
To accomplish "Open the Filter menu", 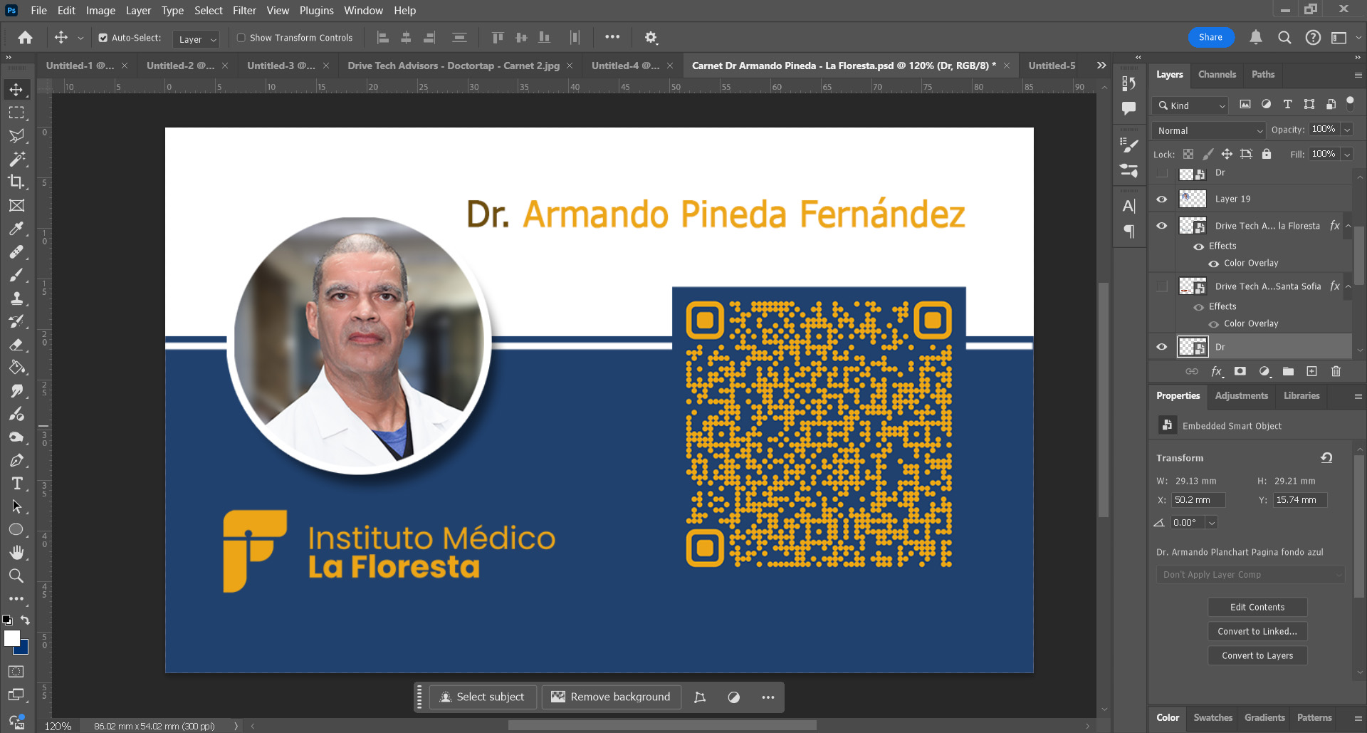I will tap(244, 11).
